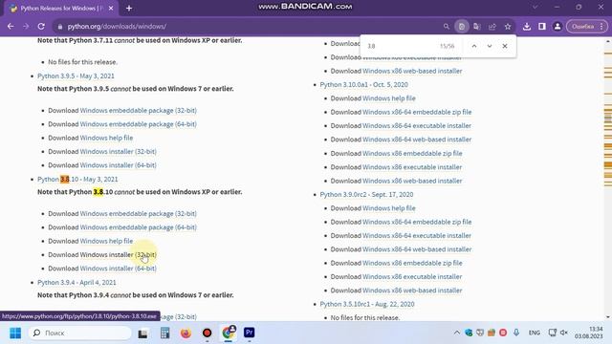Download 3.9.0rc2 x86 embeddable zip file

(412, 264)
